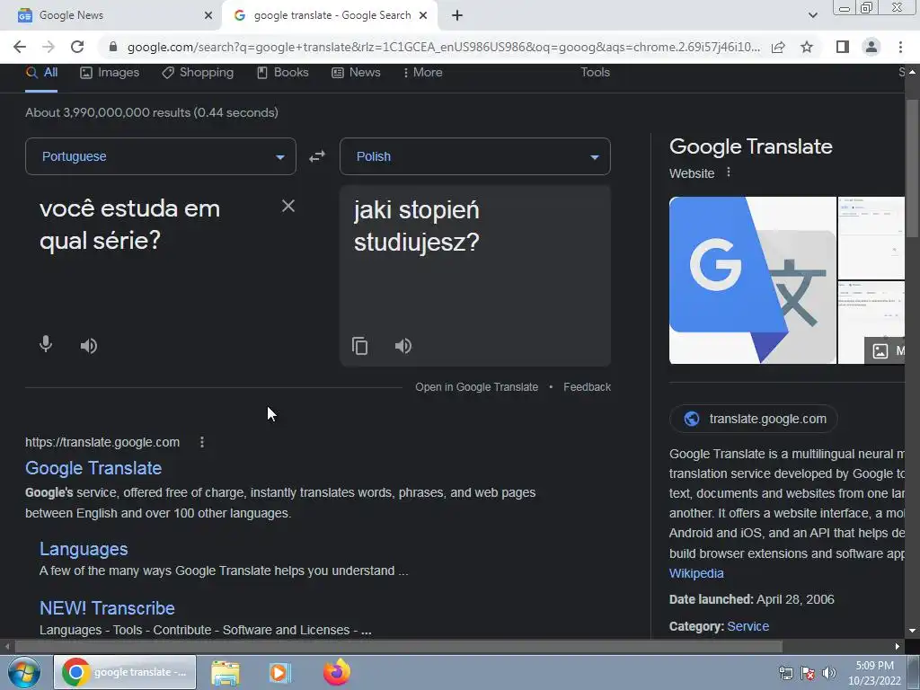
Task: Switch to Books results
Action: [283, 73]
